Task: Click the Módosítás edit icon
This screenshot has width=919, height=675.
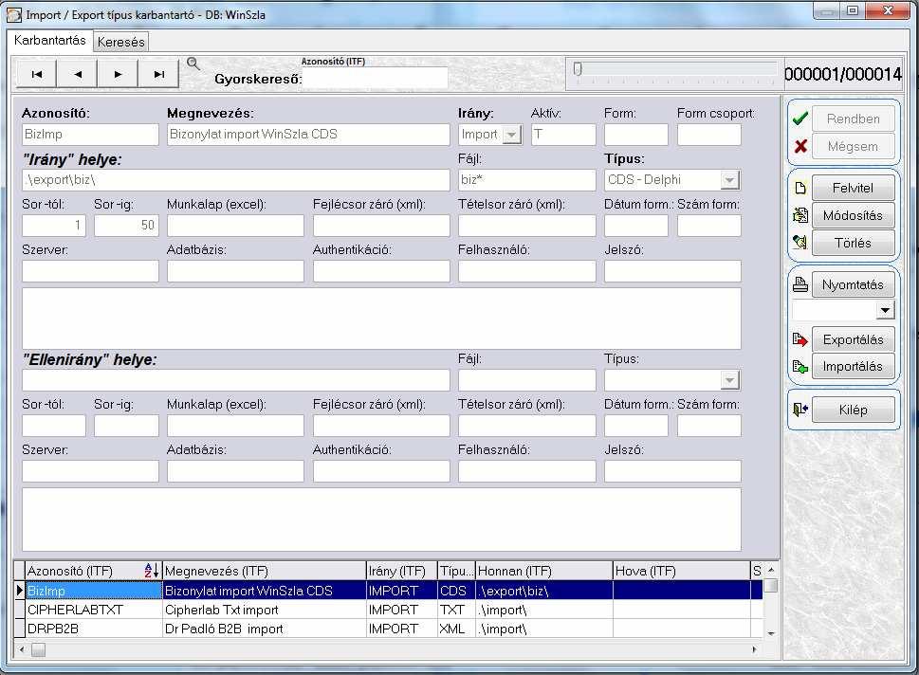Action: [x=800, y=215]
